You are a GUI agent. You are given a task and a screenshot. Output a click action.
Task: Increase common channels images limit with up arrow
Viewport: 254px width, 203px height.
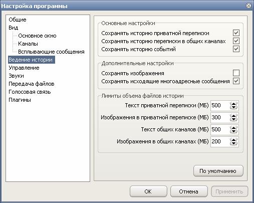click(x=233, y=140)
